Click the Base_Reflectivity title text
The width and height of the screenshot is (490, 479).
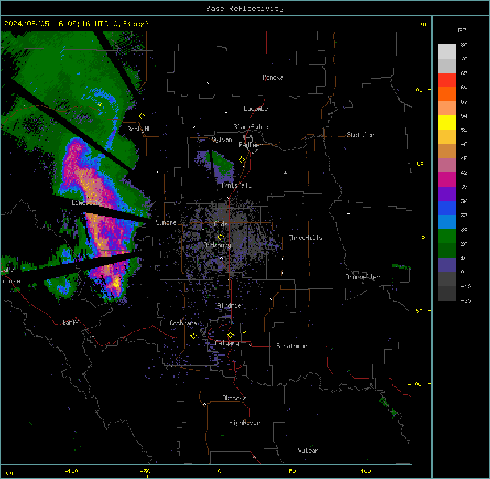[245, 9]
